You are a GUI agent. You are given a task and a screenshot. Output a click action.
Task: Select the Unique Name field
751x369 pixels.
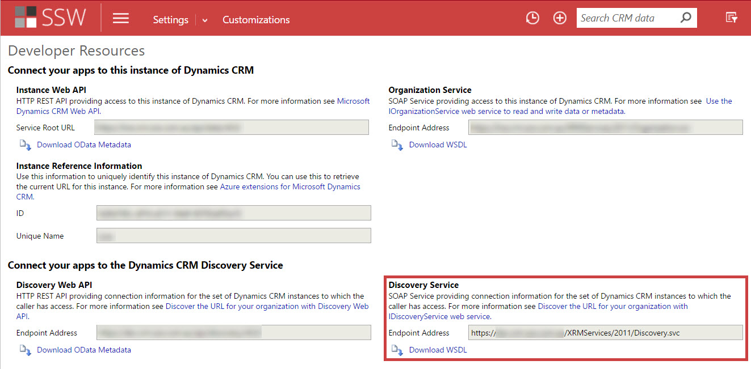pyautogui.click(x=233, y=236)
